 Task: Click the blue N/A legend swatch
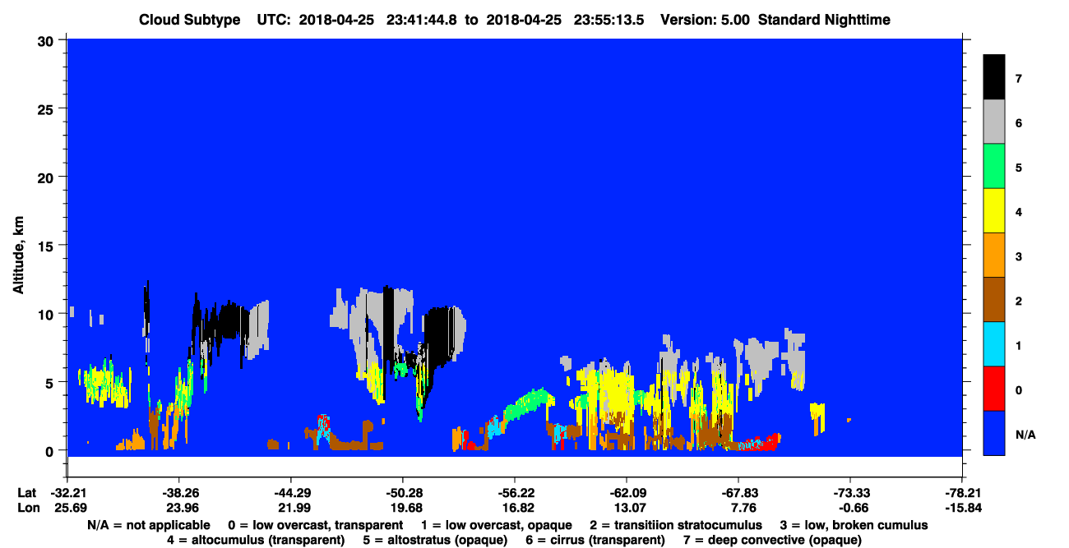tap(994, 432)
